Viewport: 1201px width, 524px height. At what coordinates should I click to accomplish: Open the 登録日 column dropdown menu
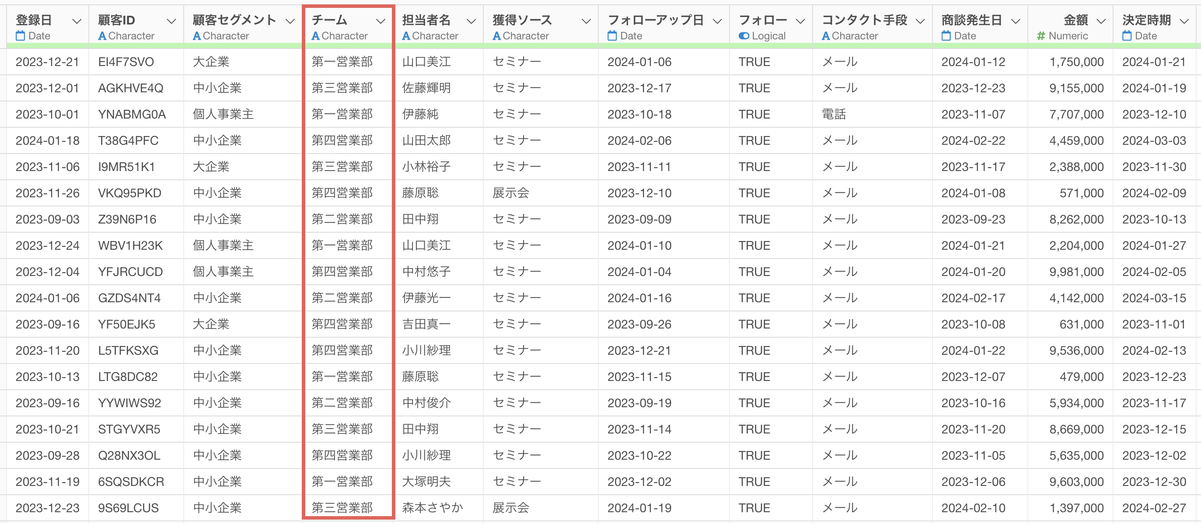(77, 21)
